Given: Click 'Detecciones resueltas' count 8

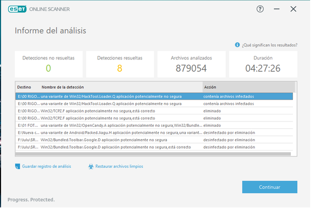Looking at the screenshot, I should point(120,68).
